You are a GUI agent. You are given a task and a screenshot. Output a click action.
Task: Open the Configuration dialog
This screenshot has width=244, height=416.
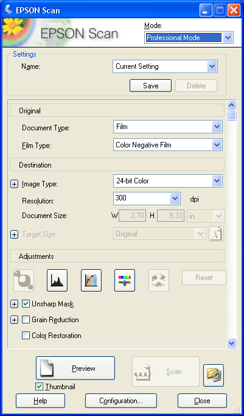click(x=121, y=401)
